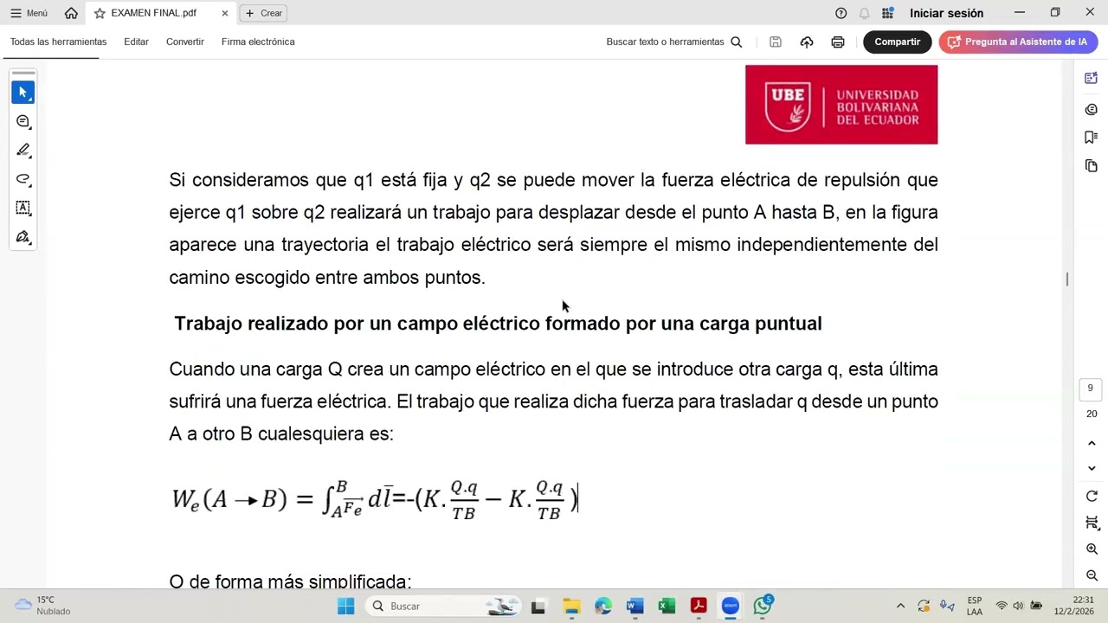1108x623 pixels.
Task: Click paragraph starting 'Cuando una carga Q'
Action: coord(553,401)
